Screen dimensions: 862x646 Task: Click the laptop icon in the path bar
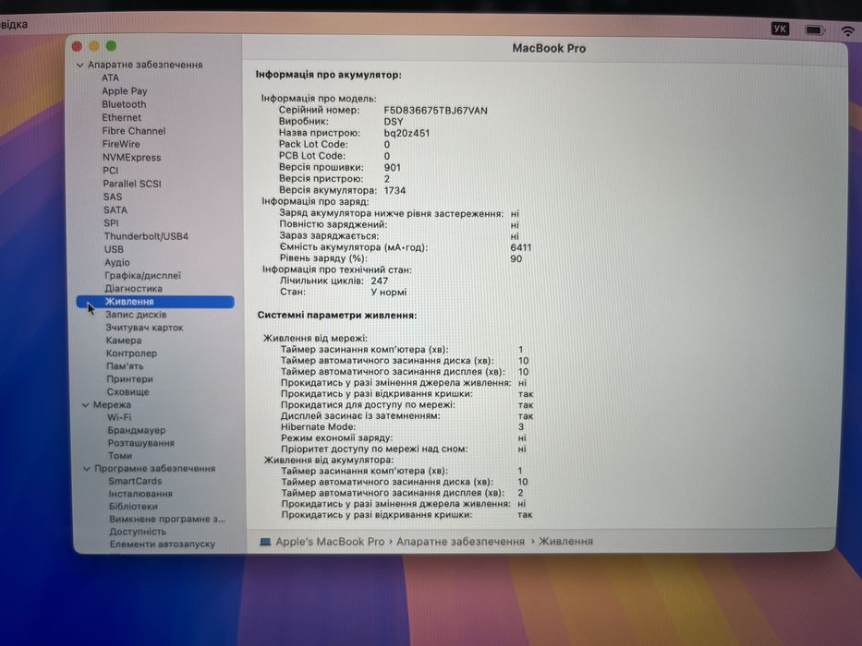[265, 542]
